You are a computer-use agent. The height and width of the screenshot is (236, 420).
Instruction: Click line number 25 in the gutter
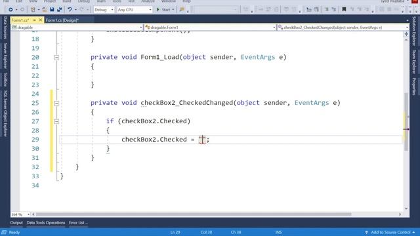click(35, 103)
